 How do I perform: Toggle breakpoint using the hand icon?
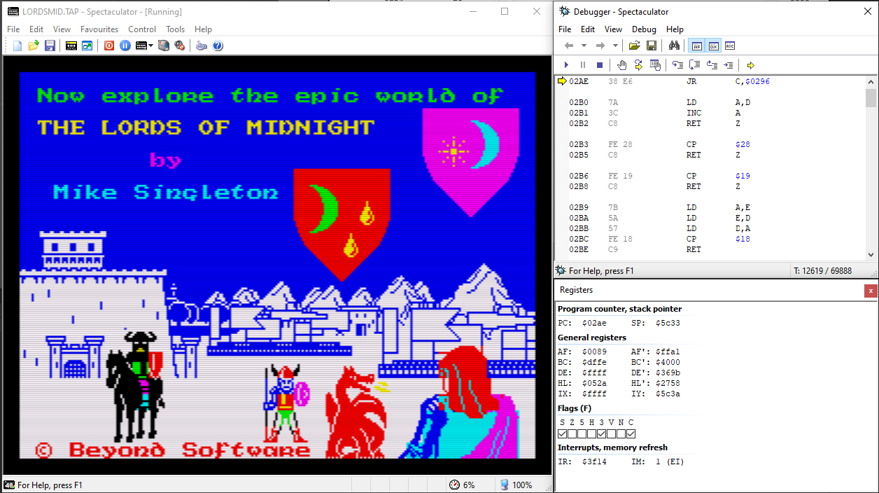pos(622,65)
